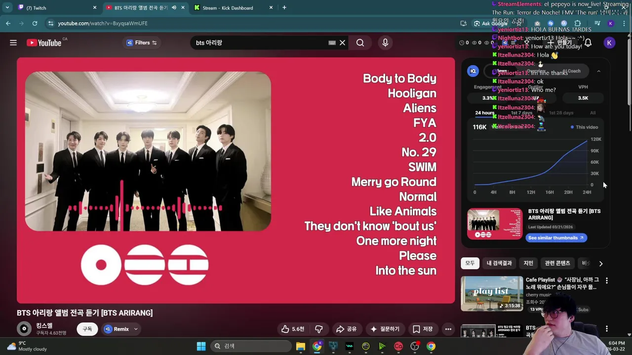This screenshot has height=355, width=632.
Task: Like the video with thumbs up 5.6천
Action: click(293, 329)
